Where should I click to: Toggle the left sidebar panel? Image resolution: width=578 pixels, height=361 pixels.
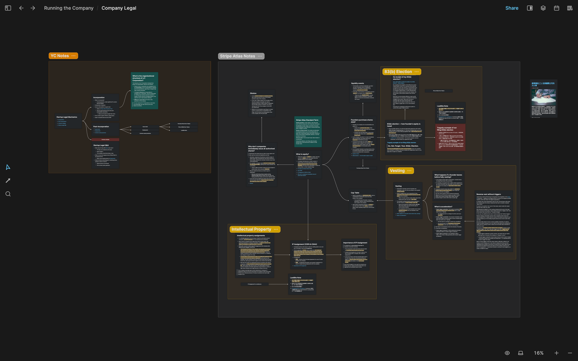[x=8, y=8]
